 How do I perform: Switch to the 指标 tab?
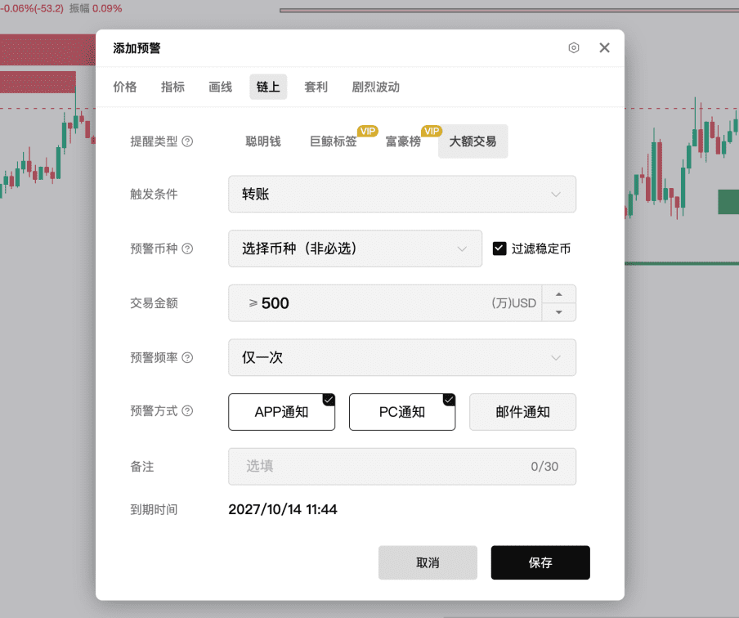tap(172, 87)
